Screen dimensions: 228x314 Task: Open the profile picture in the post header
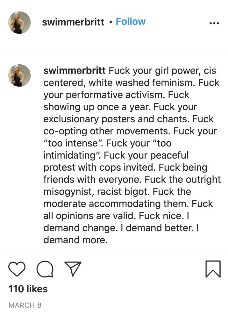pyautogui.click(x=19, y=23)
